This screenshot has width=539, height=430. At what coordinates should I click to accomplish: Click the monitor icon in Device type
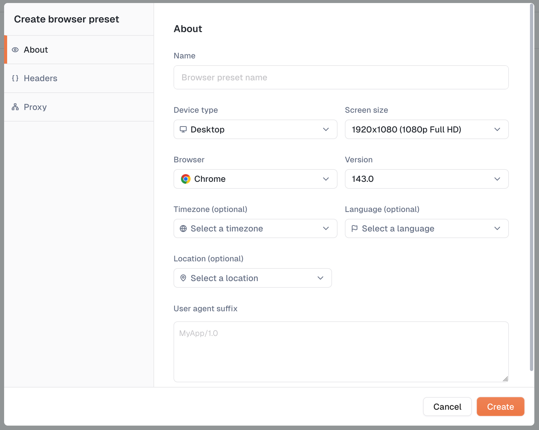click(183, 129)
